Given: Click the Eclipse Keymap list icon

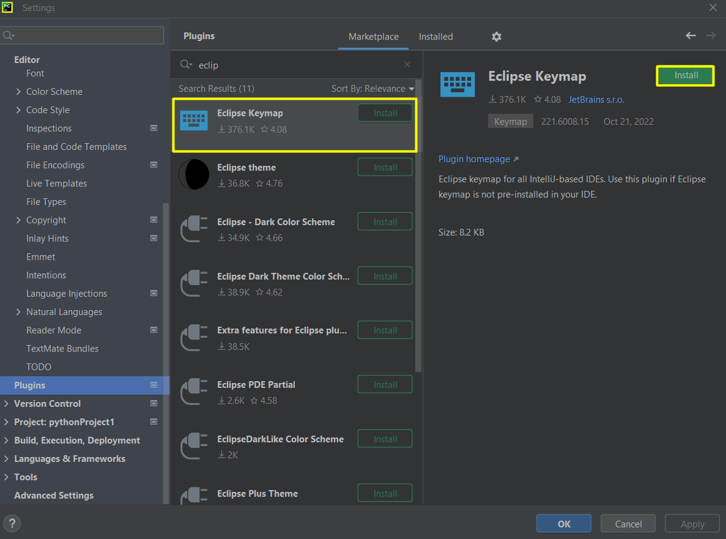Looking at the screenshot, I should 193,121.
